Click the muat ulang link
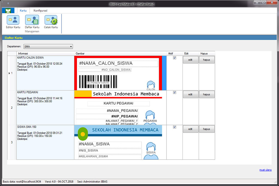The image size is (279, 186). tap(265, 170)
